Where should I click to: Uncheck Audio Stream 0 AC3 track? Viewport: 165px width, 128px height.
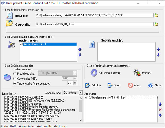point(21,44)
